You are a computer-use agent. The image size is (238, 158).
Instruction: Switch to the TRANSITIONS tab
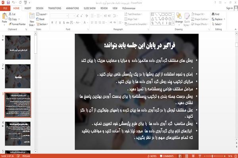pyautogui.click(x=55, y=8)
